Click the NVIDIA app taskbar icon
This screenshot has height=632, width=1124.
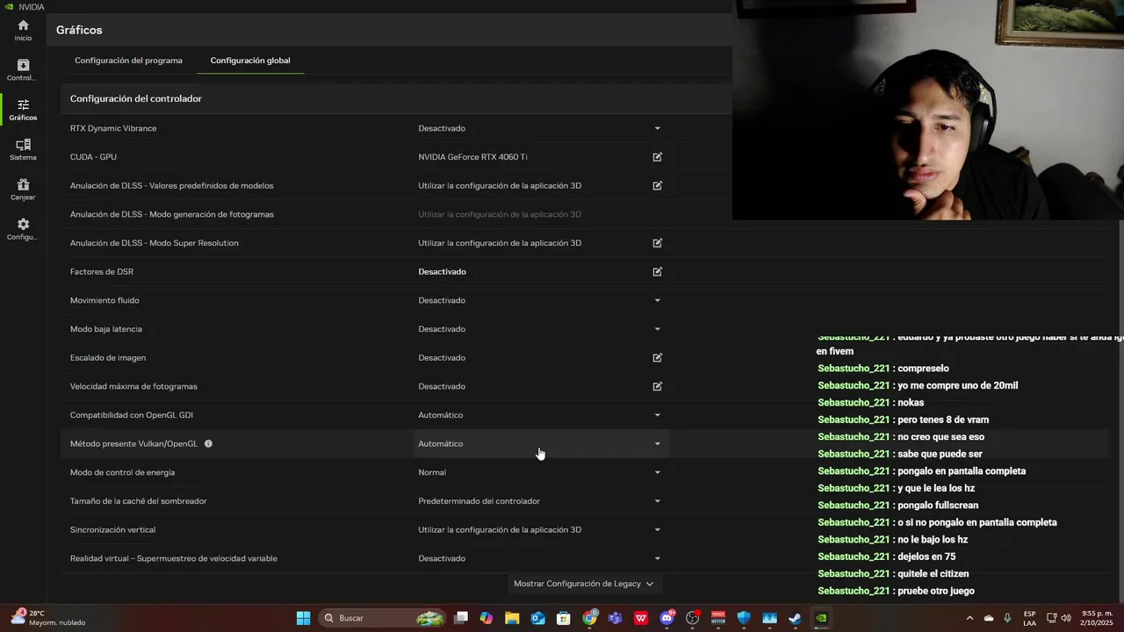(x=821, y=618)
